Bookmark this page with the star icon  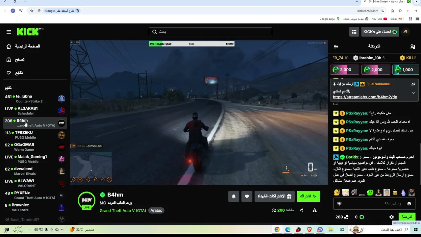coord(32,11)
